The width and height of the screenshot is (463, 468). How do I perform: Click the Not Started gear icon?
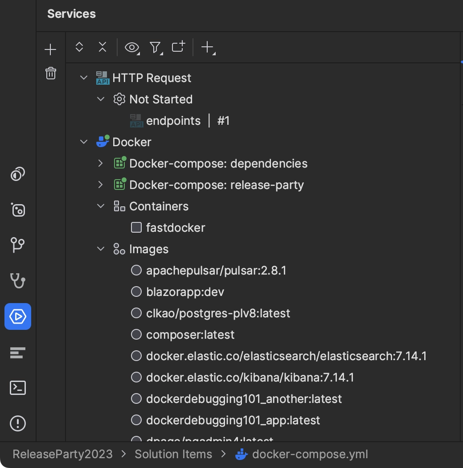(119, 99)
